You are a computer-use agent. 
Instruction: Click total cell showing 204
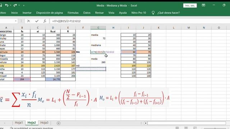22,79
